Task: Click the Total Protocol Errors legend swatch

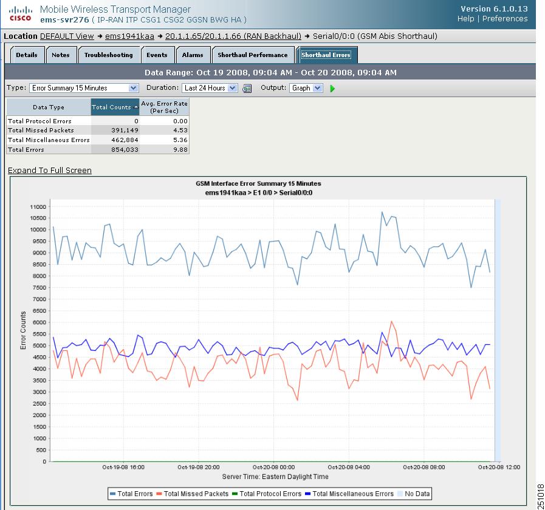Action: tap(235, 494)
